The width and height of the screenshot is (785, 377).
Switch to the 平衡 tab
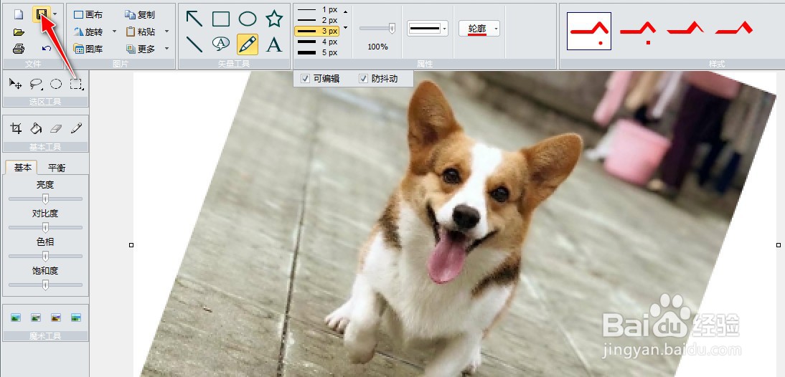(57, 168)
